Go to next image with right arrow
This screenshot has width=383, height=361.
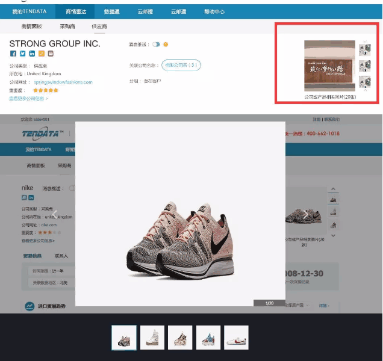[x=305, y=214]
